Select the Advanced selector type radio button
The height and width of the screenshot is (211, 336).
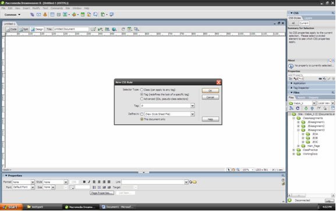tap(142, 99)
